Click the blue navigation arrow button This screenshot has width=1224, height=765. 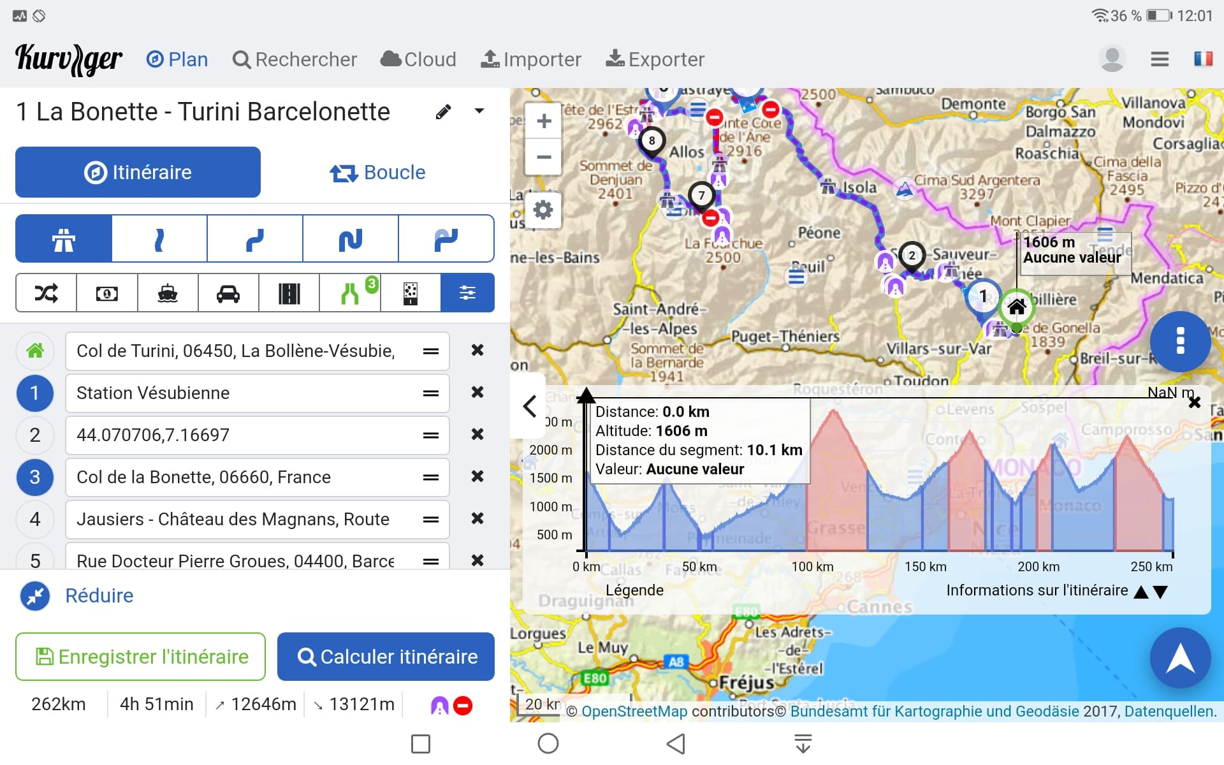[1179, 658]
